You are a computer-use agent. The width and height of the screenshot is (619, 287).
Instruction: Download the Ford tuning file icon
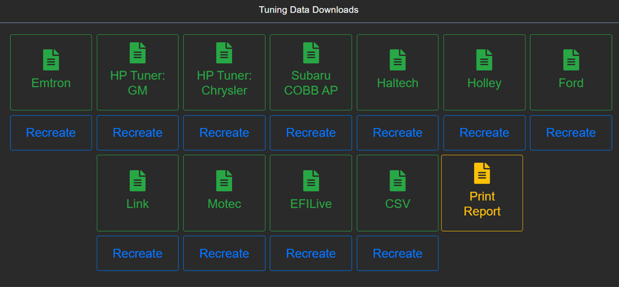[x=571, y=60]
